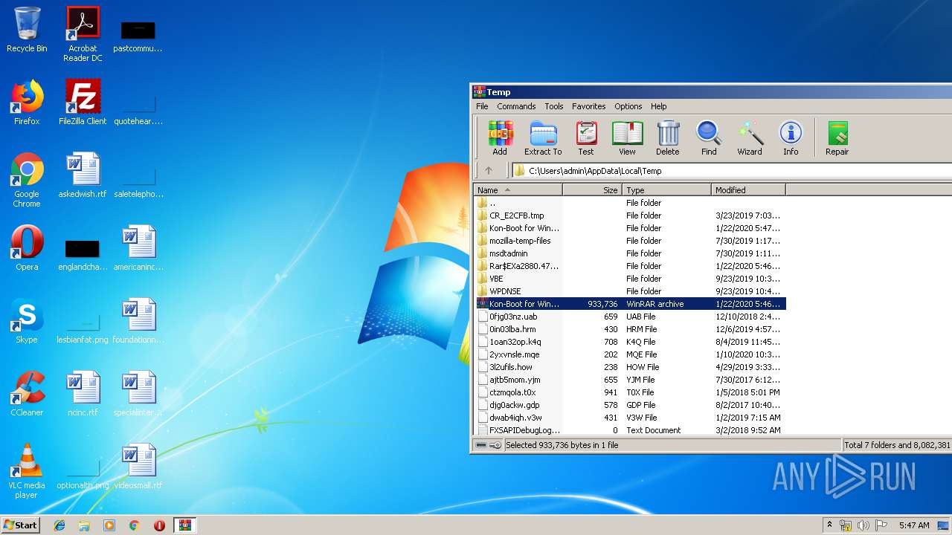
Task: Show hidden system tray icons arrow
Action: point(829,525)
